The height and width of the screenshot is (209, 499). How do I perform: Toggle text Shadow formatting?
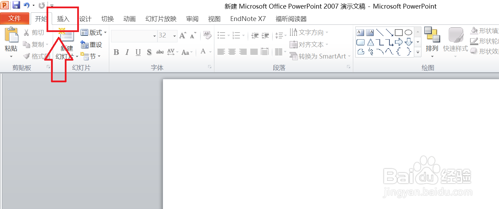tap(149, 52)
